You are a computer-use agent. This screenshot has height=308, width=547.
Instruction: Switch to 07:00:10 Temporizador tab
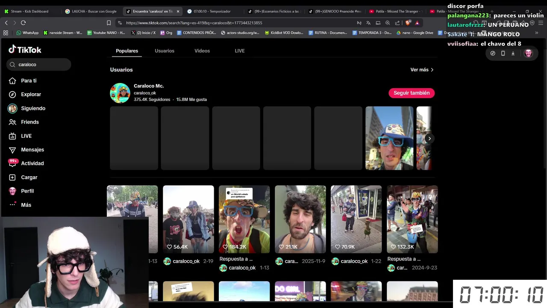[212, 11]
